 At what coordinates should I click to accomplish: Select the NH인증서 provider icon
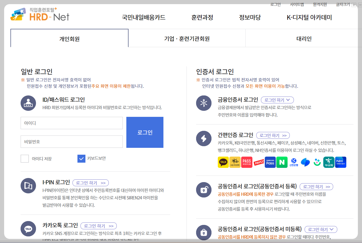coord(341,162)
